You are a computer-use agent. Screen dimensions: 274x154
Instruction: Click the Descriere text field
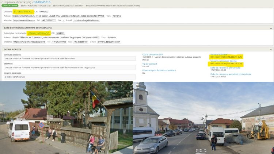tap(70, 68)
